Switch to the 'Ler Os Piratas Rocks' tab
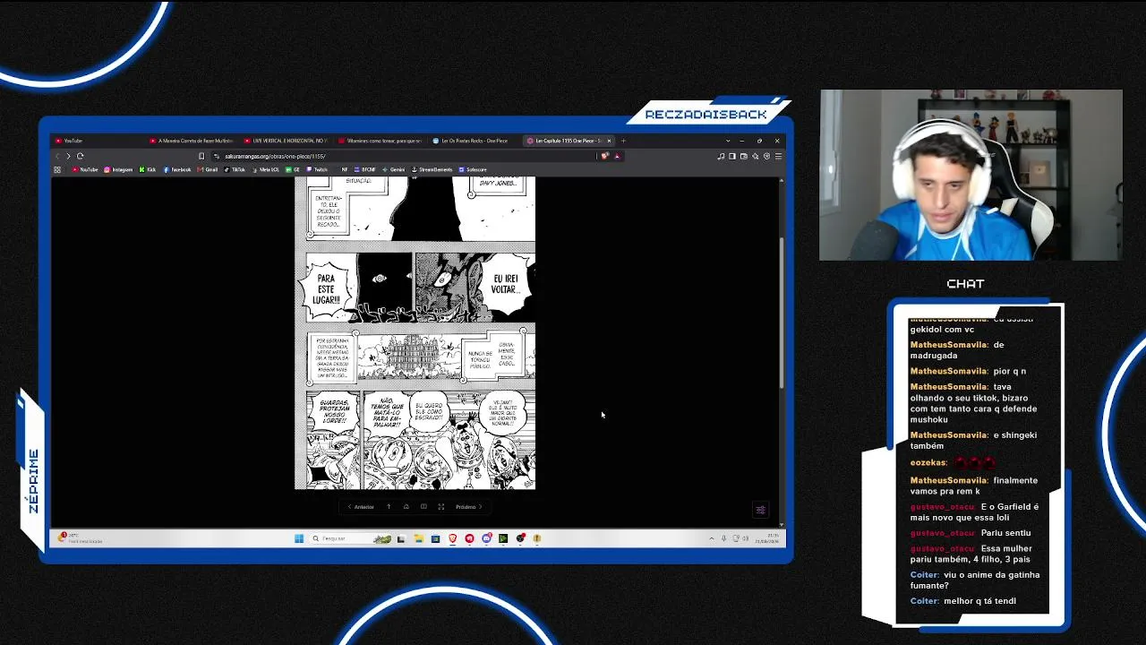 pyautogui.click(x=475, y=141)
